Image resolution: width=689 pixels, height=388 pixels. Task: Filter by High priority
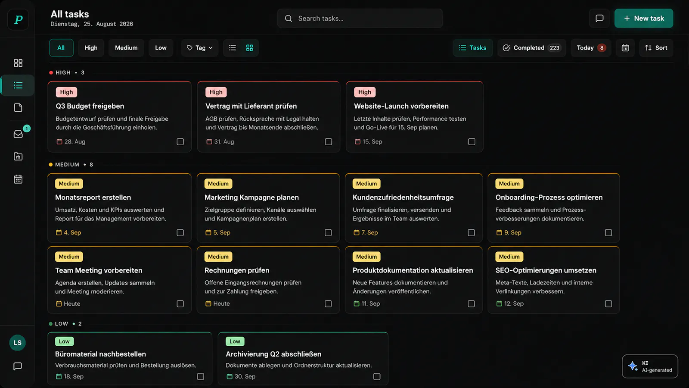pyautogui.click(x=91, y=48)
